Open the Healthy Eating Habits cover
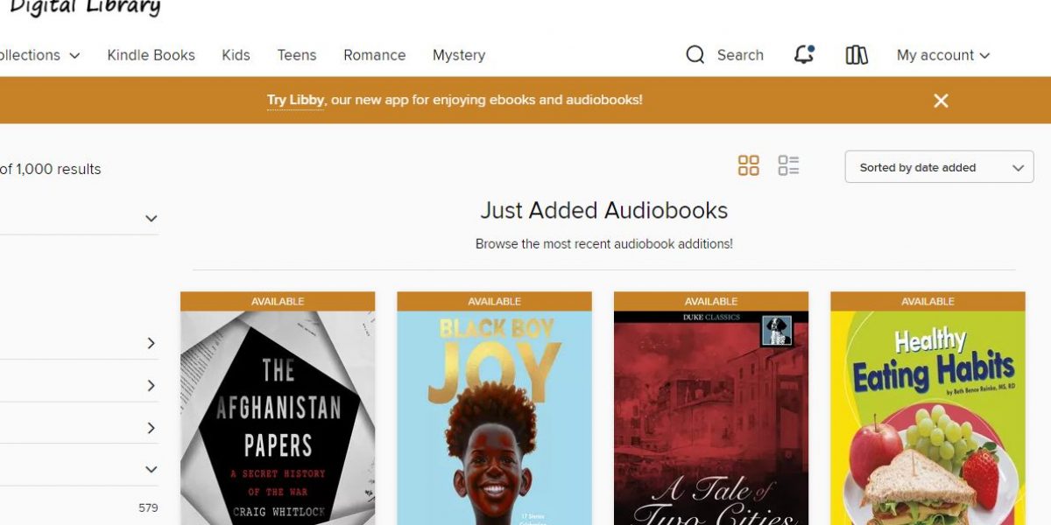 tap(928, 417)
